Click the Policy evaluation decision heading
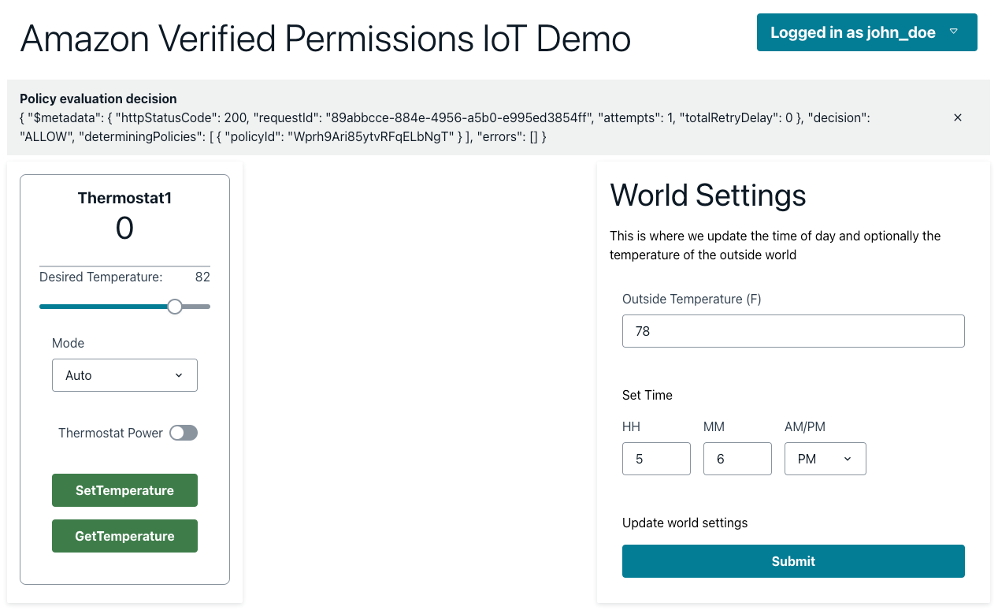 coord(98,99)
